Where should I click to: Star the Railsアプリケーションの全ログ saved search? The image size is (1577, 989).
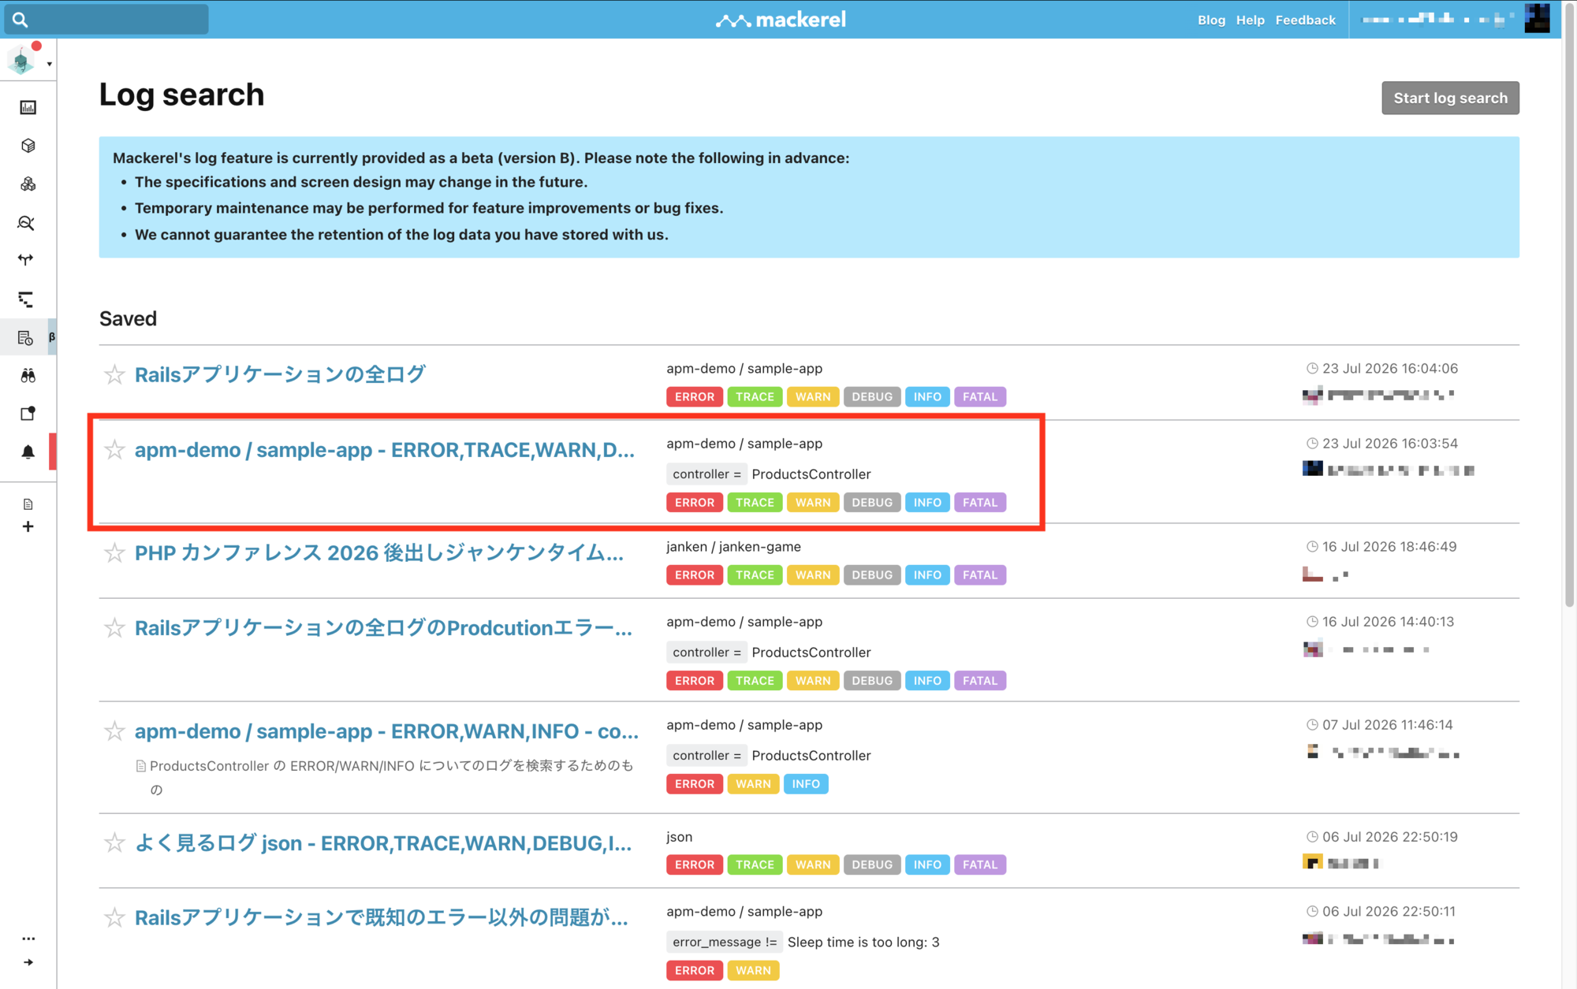(x=114, y=374)
